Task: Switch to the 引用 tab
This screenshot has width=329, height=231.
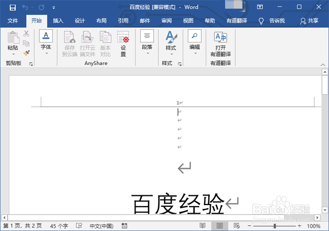Action: point(123,20)
